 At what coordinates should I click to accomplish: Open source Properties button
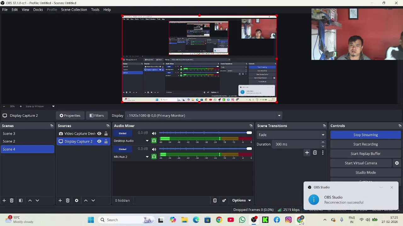coord(70,116)
